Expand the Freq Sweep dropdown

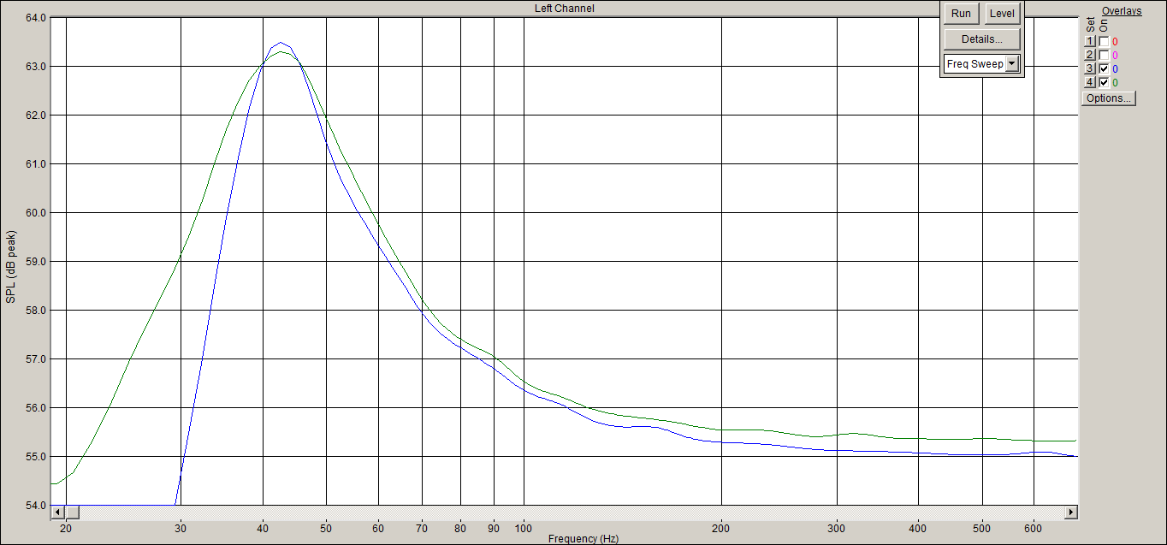pyautogui.click(x=1012, y=64)
